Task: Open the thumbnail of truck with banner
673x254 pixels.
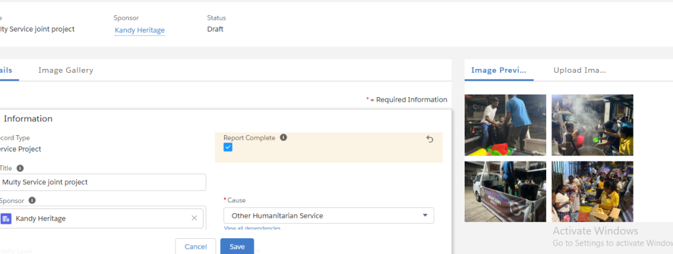Action: click(x=505, y=192)
